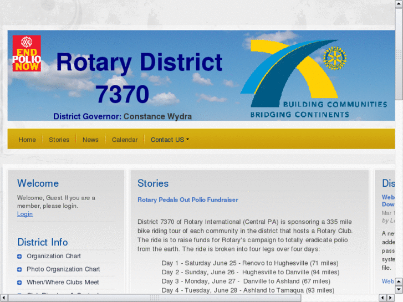Open the Organization Chart link

pos(54,256)
